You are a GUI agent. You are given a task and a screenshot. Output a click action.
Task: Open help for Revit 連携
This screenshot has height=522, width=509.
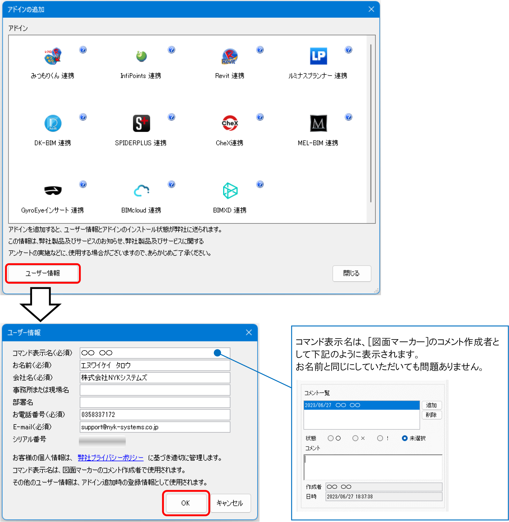pos(260,50)
